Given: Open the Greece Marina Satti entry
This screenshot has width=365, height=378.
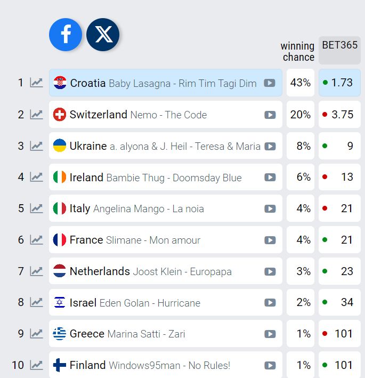Looking at the screenshot, I should point(166,334).
